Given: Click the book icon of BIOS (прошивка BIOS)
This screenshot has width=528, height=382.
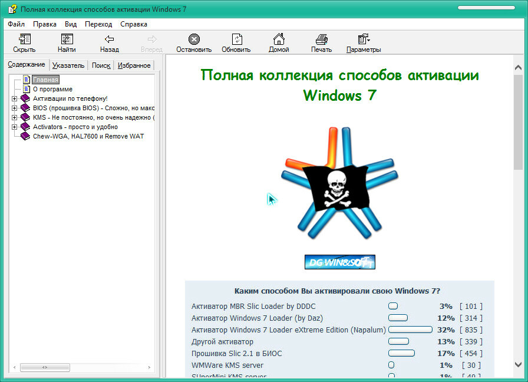Looking at the screenshot, I should click(x=25, y=108).
